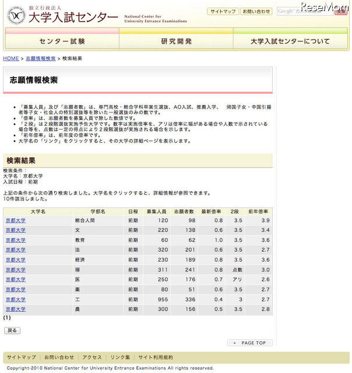This screenshot has width=352, height=373.
Task: Open 京都大学 link in the 理 row
Action: (x=16, y=270)
